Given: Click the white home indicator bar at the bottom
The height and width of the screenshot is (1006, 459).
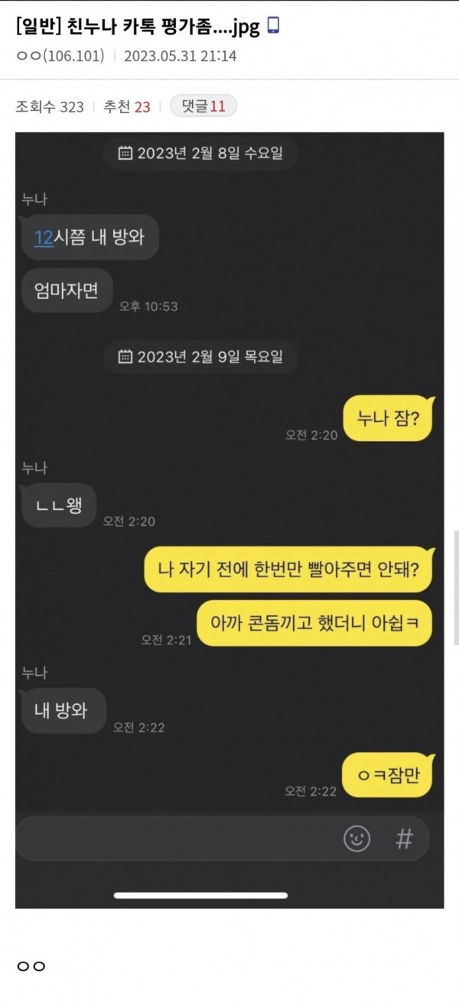Looking at the screenshot, I should 200,895.
